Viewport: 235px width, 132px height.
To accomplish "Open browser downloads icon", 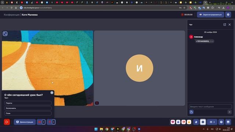I will pos(224,8).
